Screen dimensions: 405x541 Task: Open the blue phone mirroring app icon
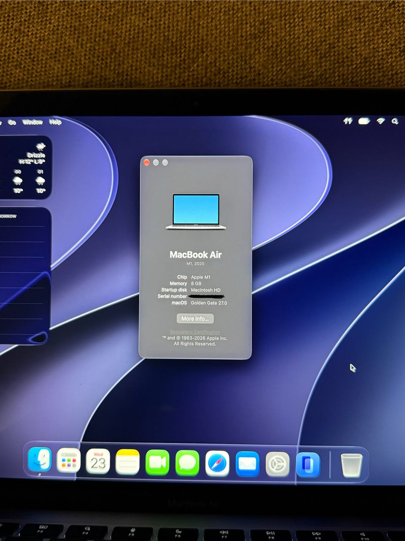point(308,464)
